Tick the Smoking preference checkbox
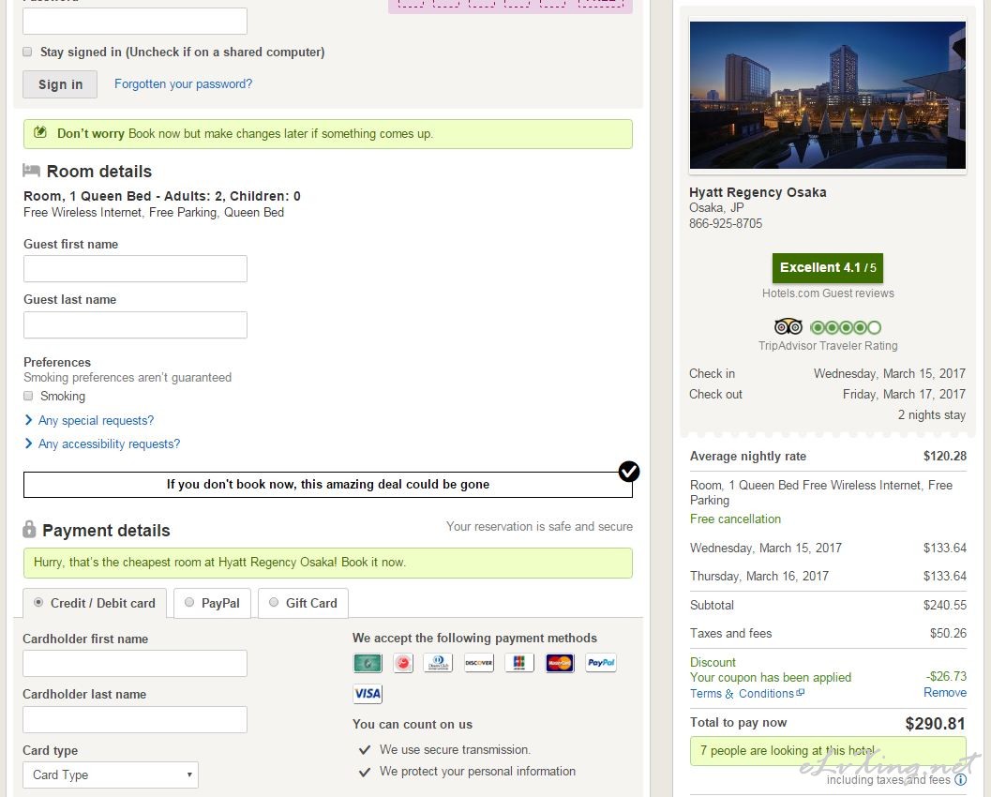Viewport: 991px width, 797px height. (28, 396)
